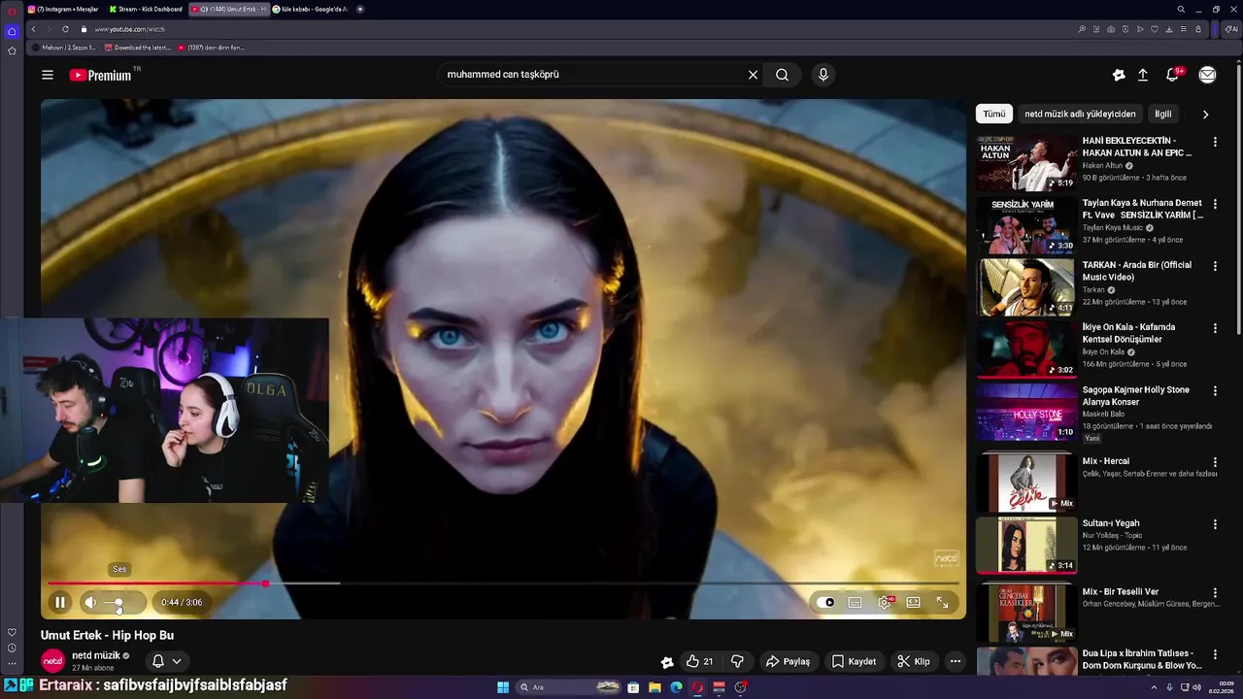Go back in browser history
1243x699 pixels.
pos(33,29)
